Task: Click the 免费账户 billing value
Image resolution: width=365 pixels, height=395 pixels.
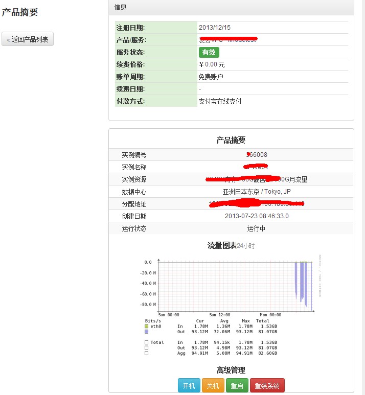Action: pos(211,77)
